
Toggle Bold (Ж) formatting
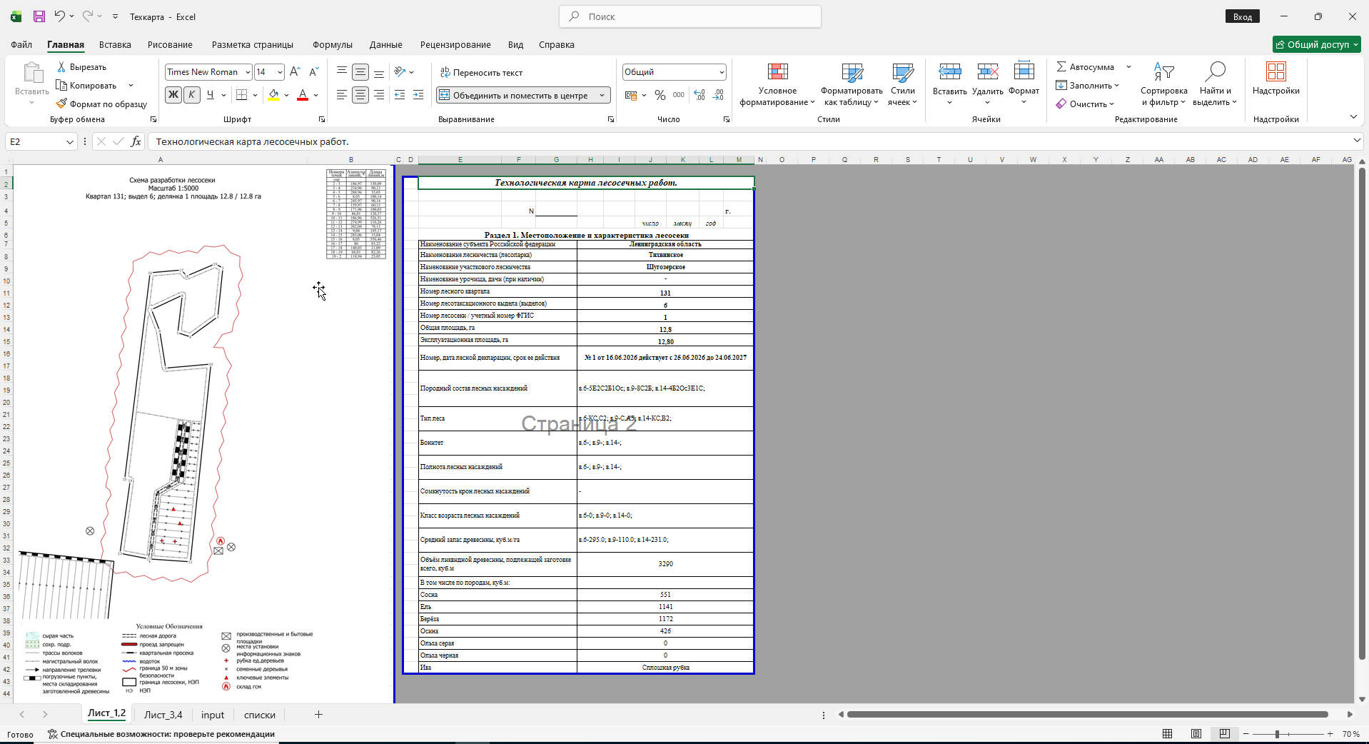coord(173,95)
